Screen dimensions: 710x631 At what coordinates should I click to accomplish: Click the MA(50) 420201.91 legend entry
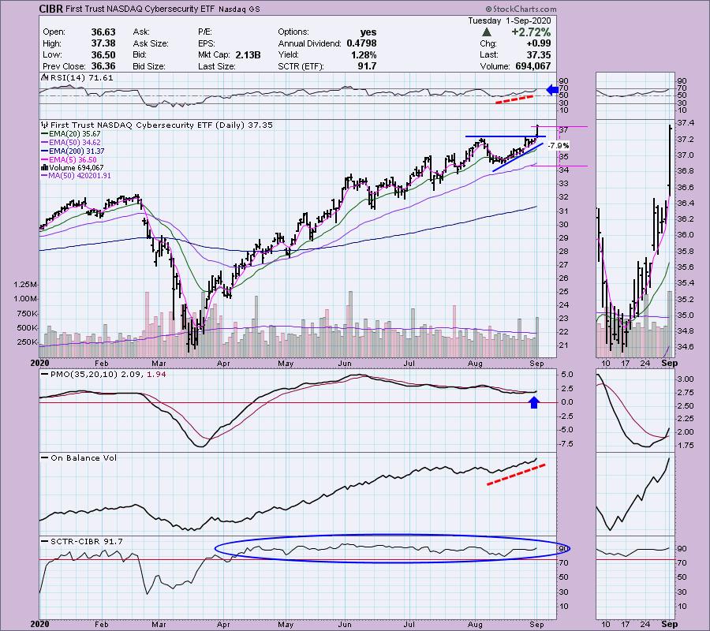[x=76, y=176]
